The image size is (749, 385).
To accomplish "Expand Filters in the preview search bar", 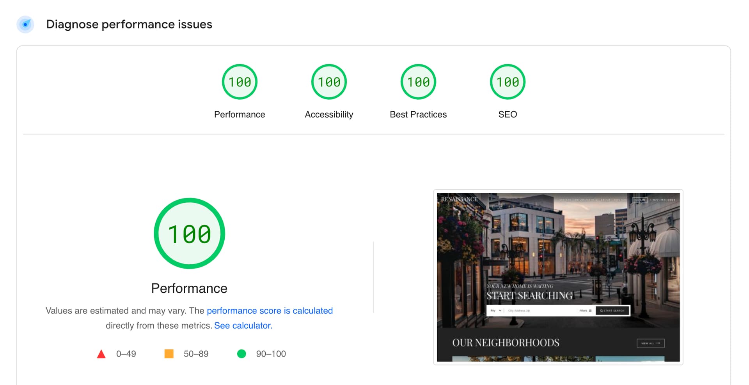I will (x=585, y=311).
